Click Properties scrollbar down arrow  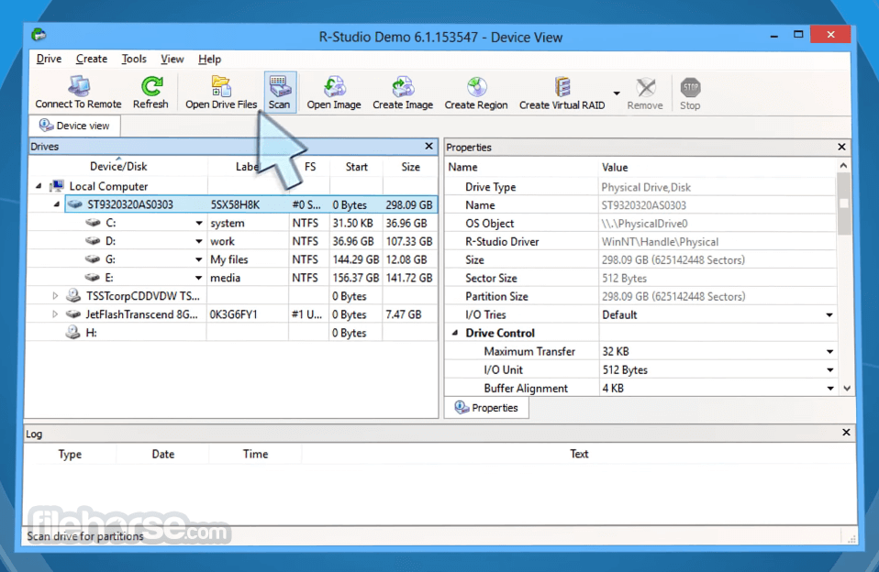847,389
